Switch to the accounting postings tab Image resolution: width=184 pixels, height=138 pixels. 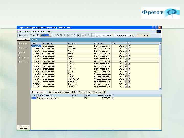tap(39, 92)
